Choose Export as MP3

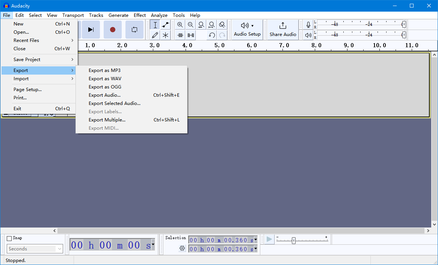coord(131,70)
